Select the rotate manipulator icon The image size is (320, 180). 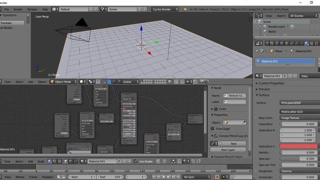(x=114, y=81)
